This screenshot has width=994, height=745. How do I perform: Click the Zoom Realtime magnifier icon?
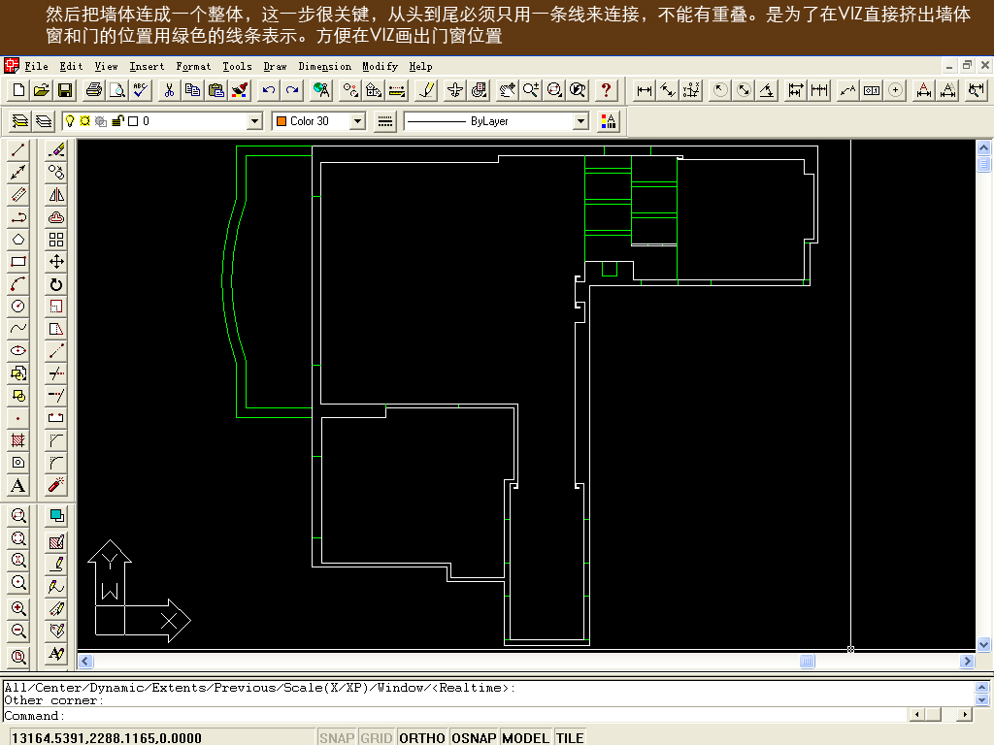[x=531, y=90]
